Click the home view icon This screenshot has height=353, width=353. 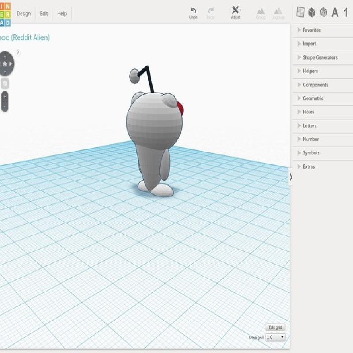[x=5, y=64]
